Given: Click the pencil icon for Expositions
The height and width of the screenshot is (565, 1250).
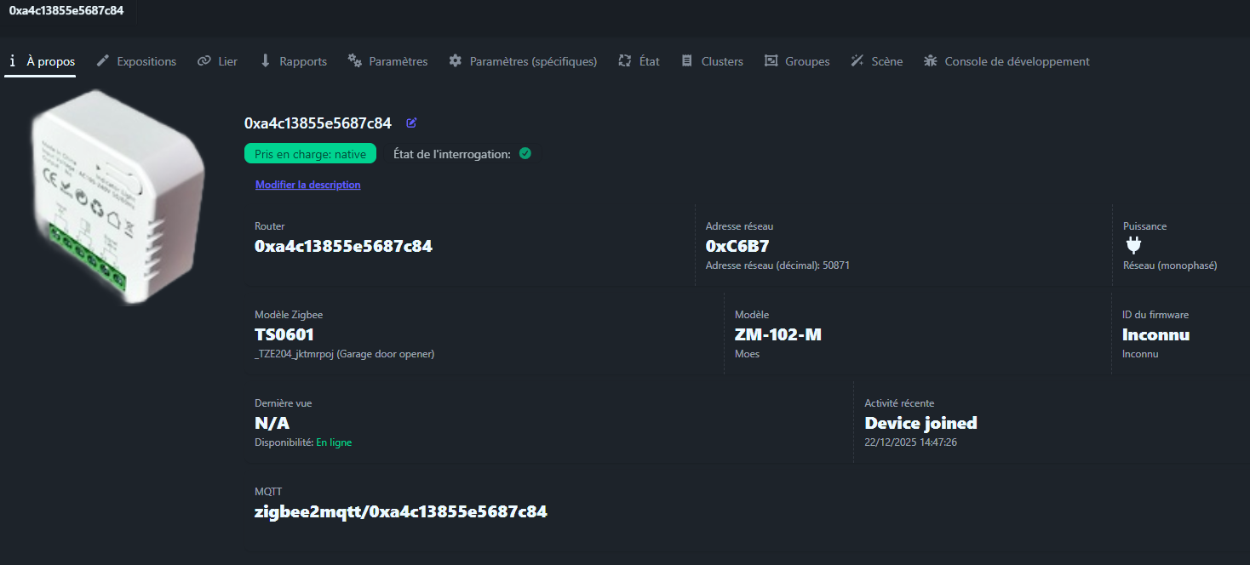Looking at the screenshot, I should click(x=103, y=61).
